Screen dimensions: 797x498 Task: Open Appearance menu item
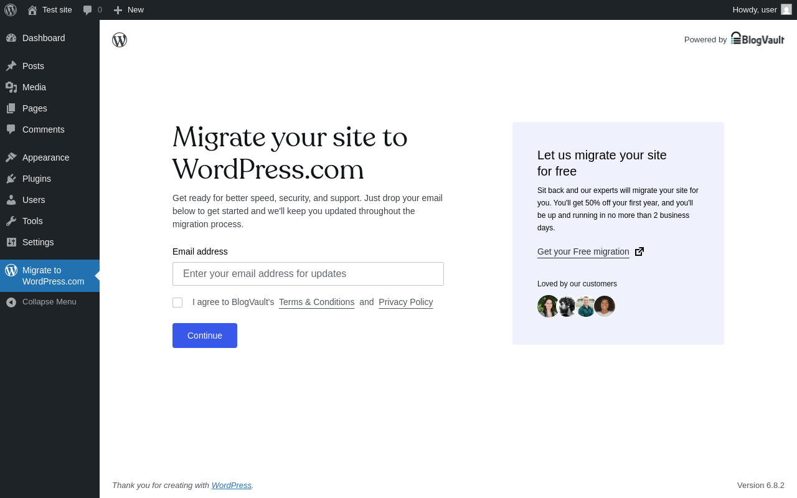50,157
